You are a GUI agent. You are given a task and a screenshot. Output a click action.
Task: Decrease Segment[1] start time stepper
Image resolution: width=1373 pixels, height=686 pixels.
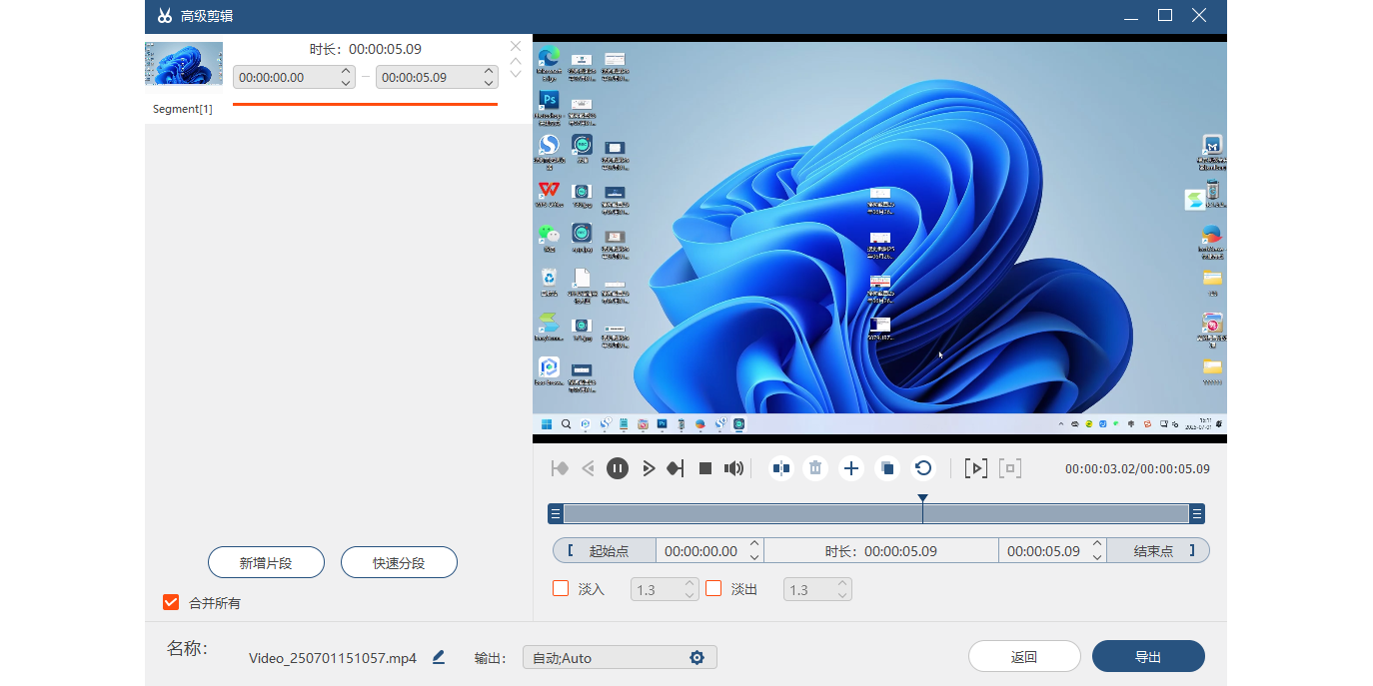[x=346, y=83]
